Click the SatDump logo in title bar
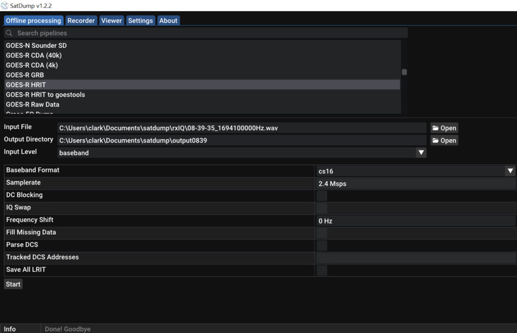Screen dimensions: 517x333 [5, 6]
